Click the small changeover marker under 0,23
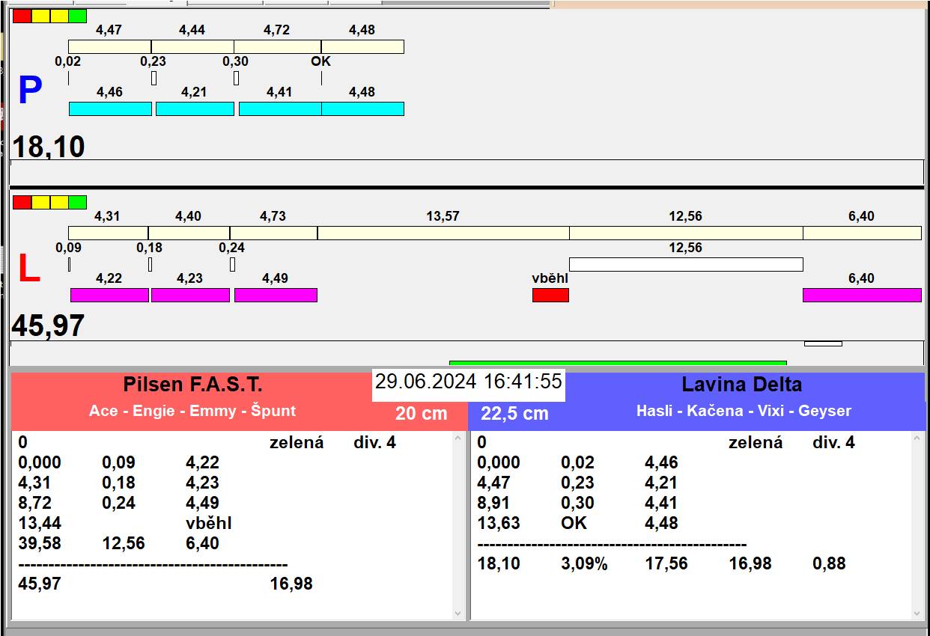 154,78
